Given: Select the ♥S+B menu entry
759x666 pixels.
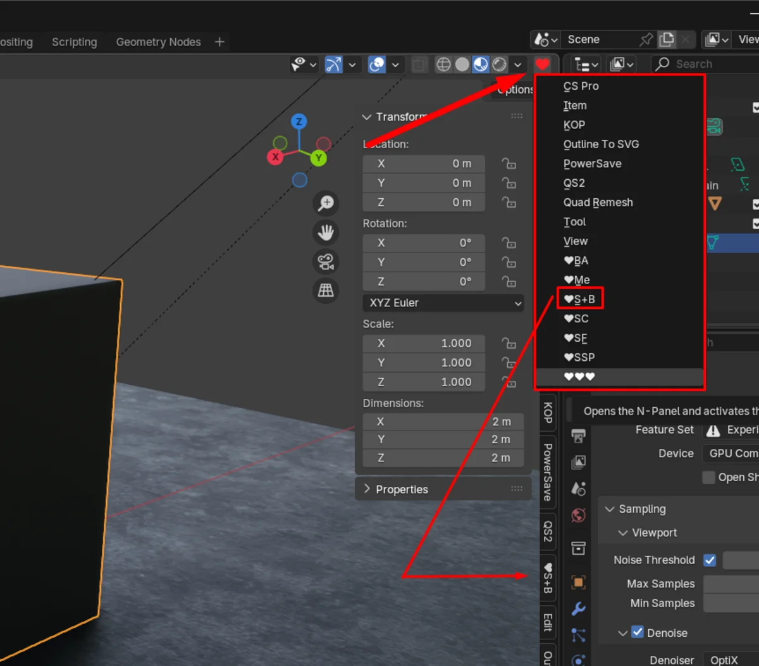Looking at the screenshot, I should [580, 299].
